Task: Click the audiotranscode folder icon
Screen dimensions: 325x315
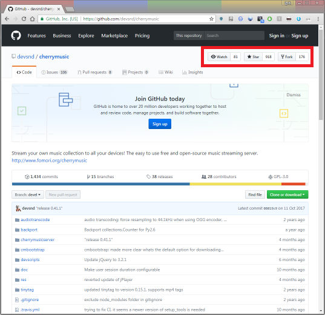Action: pyautogui.click(x=17, y=220)
